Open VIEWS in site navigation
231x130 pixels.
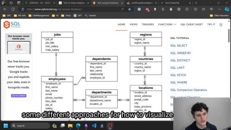[134, 24]
